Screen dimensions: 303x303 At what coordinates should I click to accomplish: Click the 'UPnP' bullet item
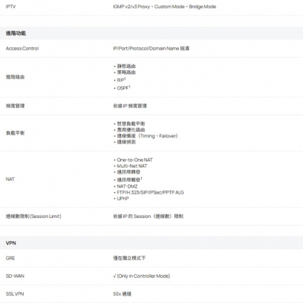123,198
